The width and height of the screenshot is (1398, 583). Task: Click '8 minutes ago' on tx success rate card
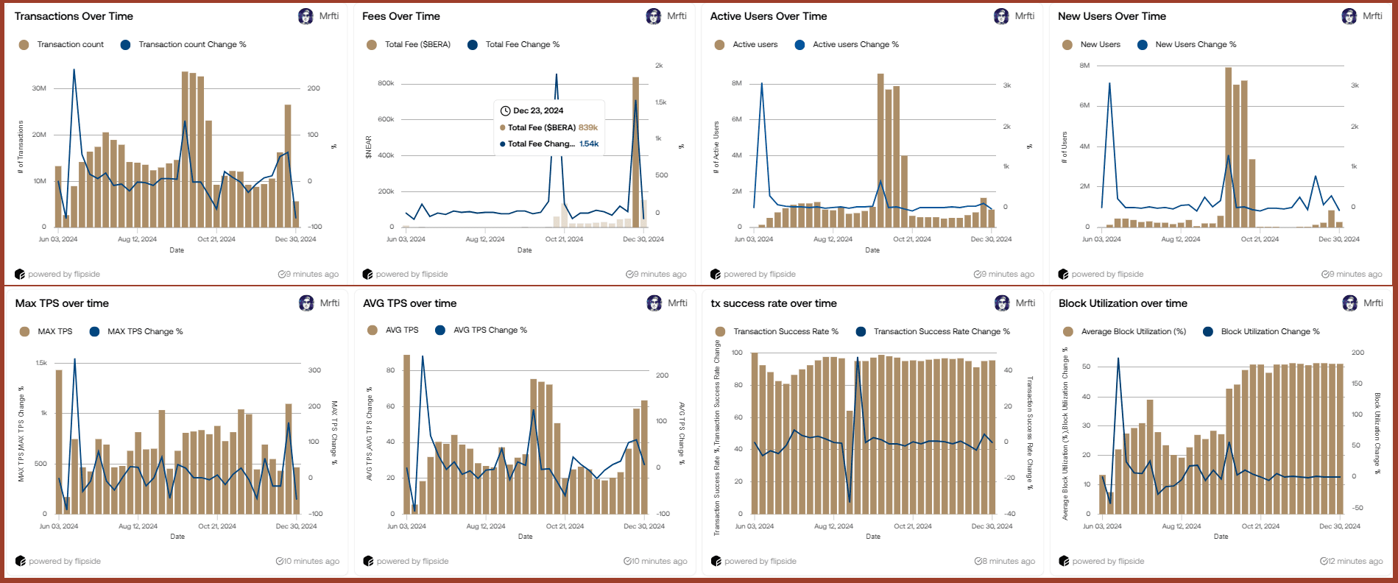(x=1009, y=561)
